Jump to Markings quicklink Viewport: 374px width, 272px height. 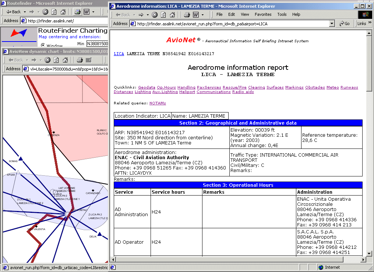click(294, 87)
